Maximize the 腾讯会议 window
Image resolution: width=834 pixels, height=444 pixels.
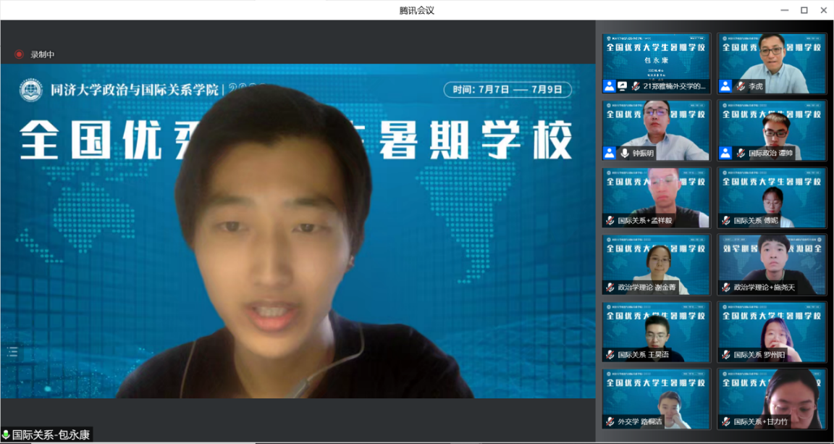coord(804,10)
